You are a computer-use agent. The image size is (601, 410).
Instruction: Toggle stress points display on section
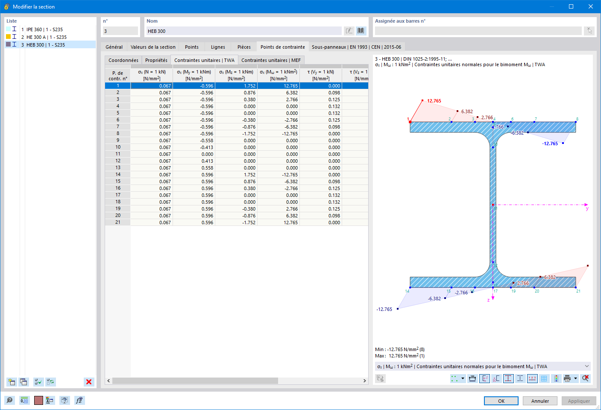[508, 378]
